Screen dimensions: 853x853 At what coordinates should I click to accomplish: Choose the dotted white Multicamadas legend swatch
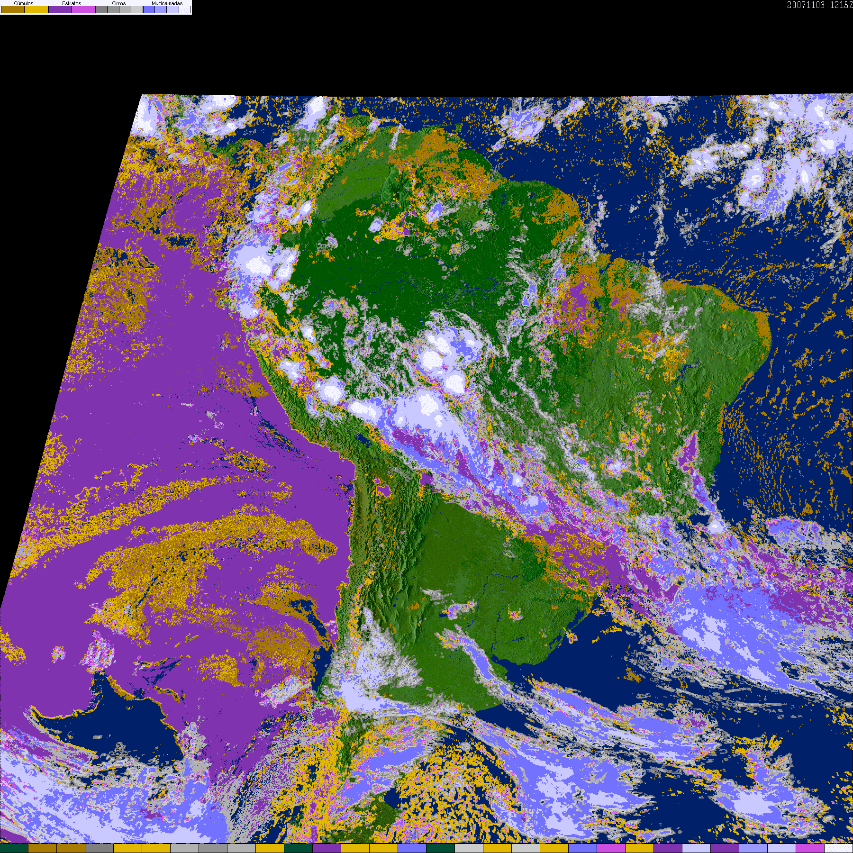pyautogui.click(x=185, y=9)
